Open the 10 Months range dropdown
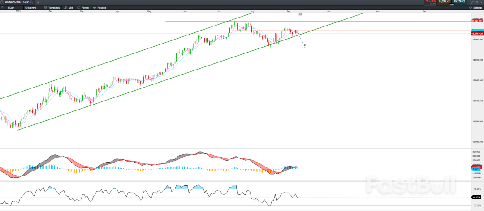This screenshot has height=211, width=484. pos(32,8)
